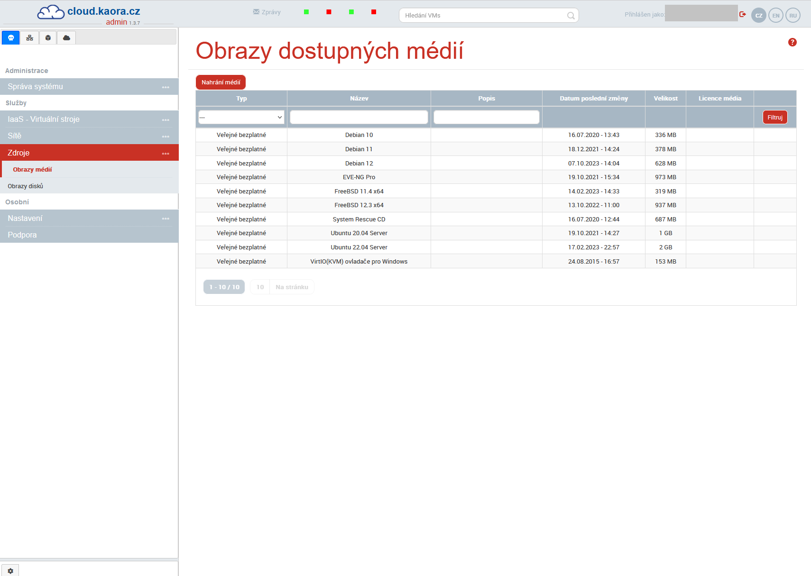Expand the Správa systému menu section
Image resolution: width=811 pixels, height=576 pixels.
[89, 87]
